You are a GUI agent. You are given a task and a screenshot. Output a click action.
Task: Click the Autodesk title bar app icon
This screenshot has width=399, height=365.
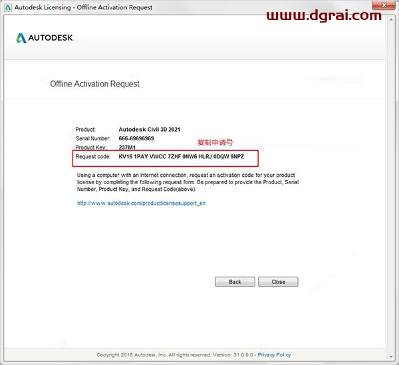tap(8, 7)
